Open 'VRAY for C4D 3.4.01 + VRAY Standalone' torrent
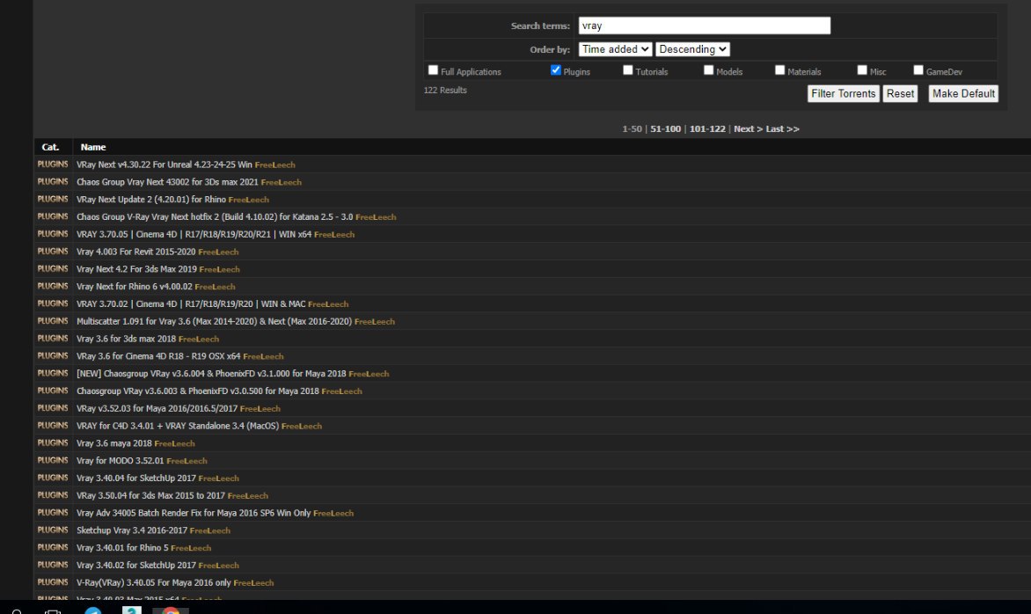The image size is (1031, 614). pos(178,426)
